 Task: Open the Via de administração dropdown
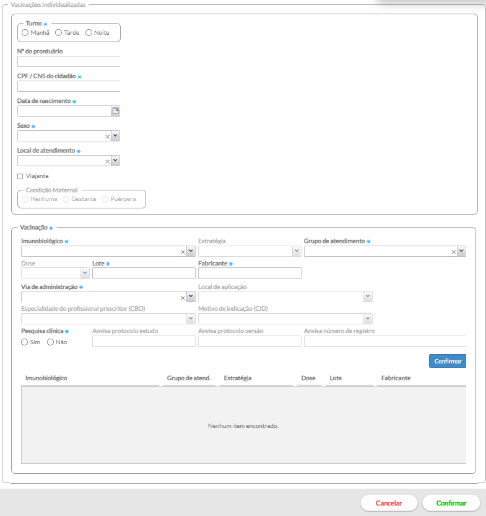(x=191, y=297)
